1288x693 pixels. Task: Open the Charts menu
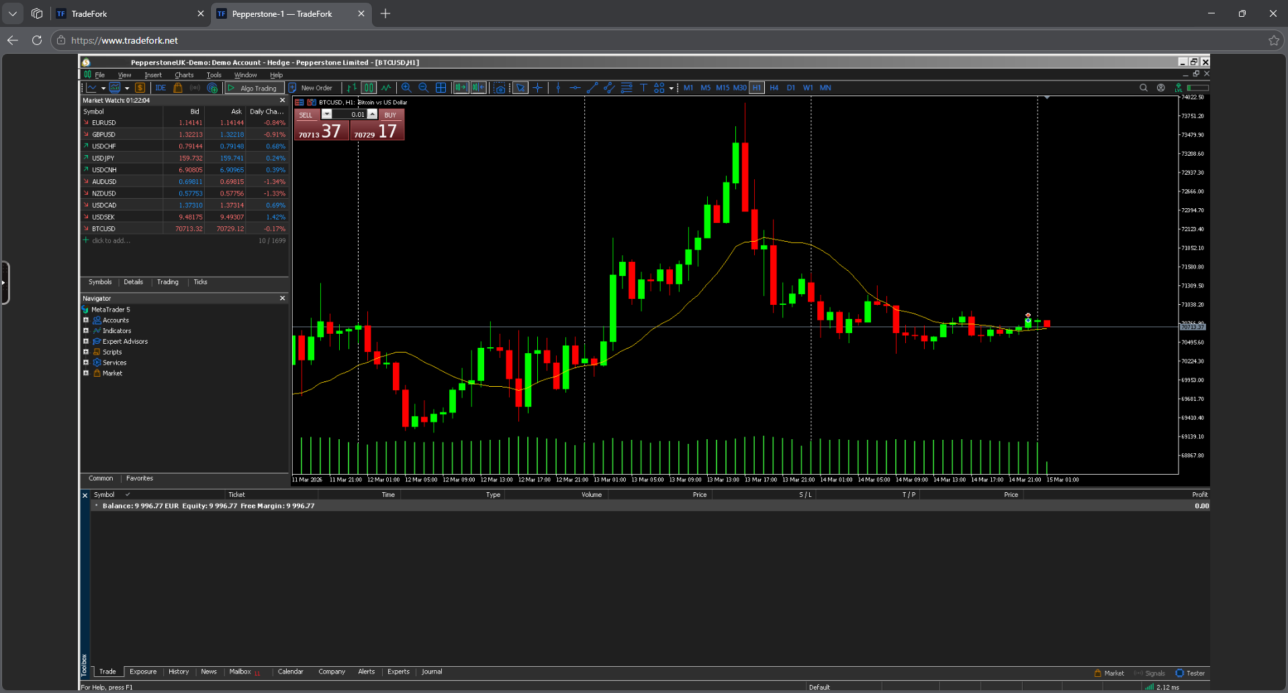pyautogui.click(x=184, y=75)
